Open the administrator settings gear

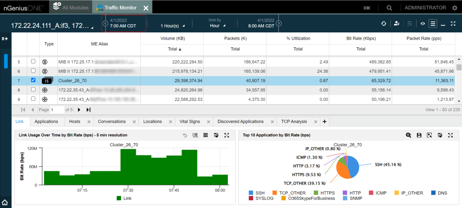point(455,8)
